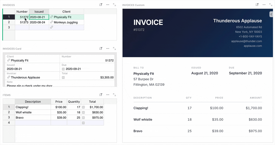Click the Wolf whistle description cell

click(33, 112)
